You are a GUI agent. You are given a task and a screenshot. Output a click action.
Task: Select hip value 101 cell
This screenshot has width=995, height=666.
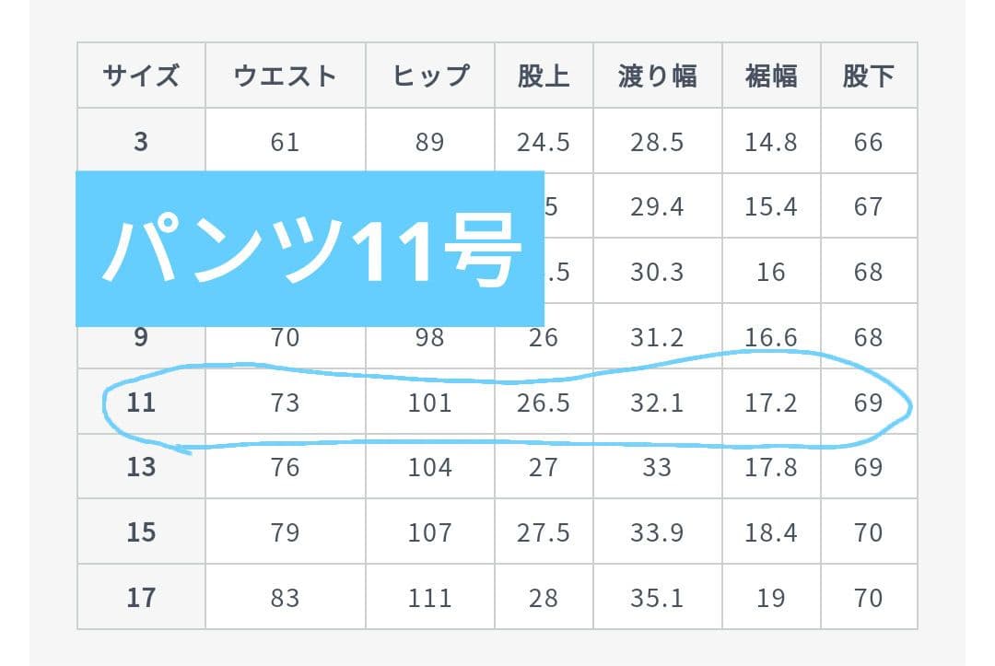(x=430, y=403)
